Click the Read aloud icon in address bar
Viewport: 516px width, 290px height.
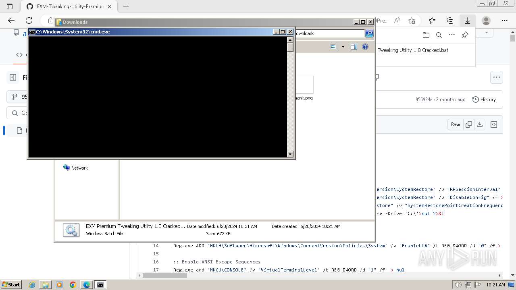pyautogui.click(x=397, y=21)
